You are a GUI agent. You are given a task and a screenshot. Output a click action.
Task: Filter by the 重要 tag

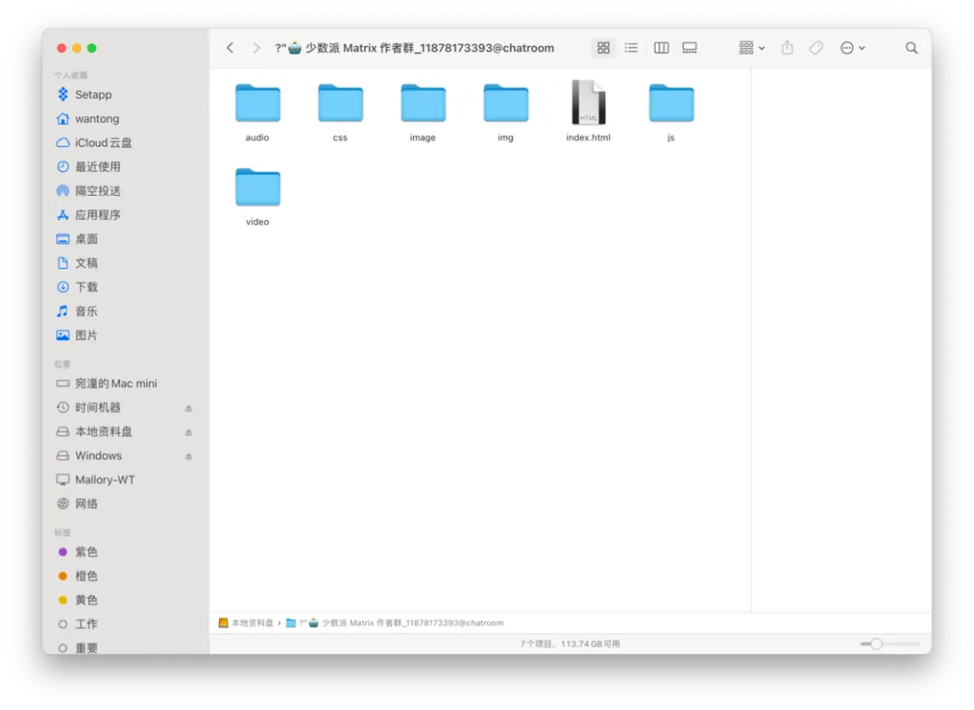[124, 647]
